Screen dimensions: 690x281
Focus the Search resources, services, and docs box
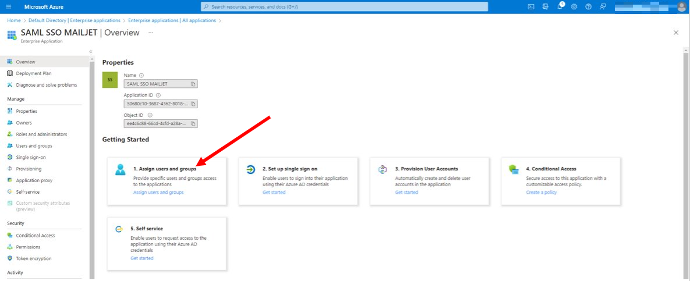point(344,6)
